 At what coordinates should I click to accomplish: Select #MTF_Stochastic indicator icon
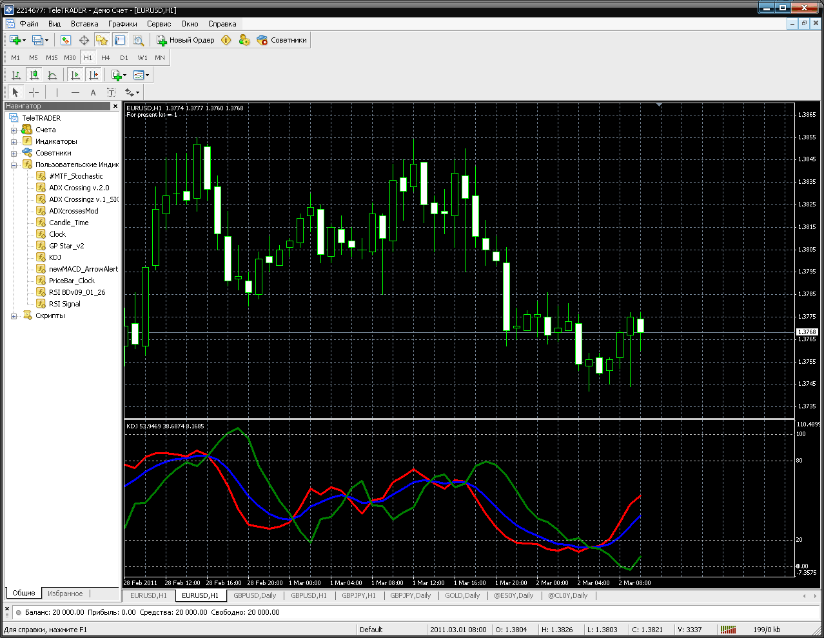[x=41, y=176]
